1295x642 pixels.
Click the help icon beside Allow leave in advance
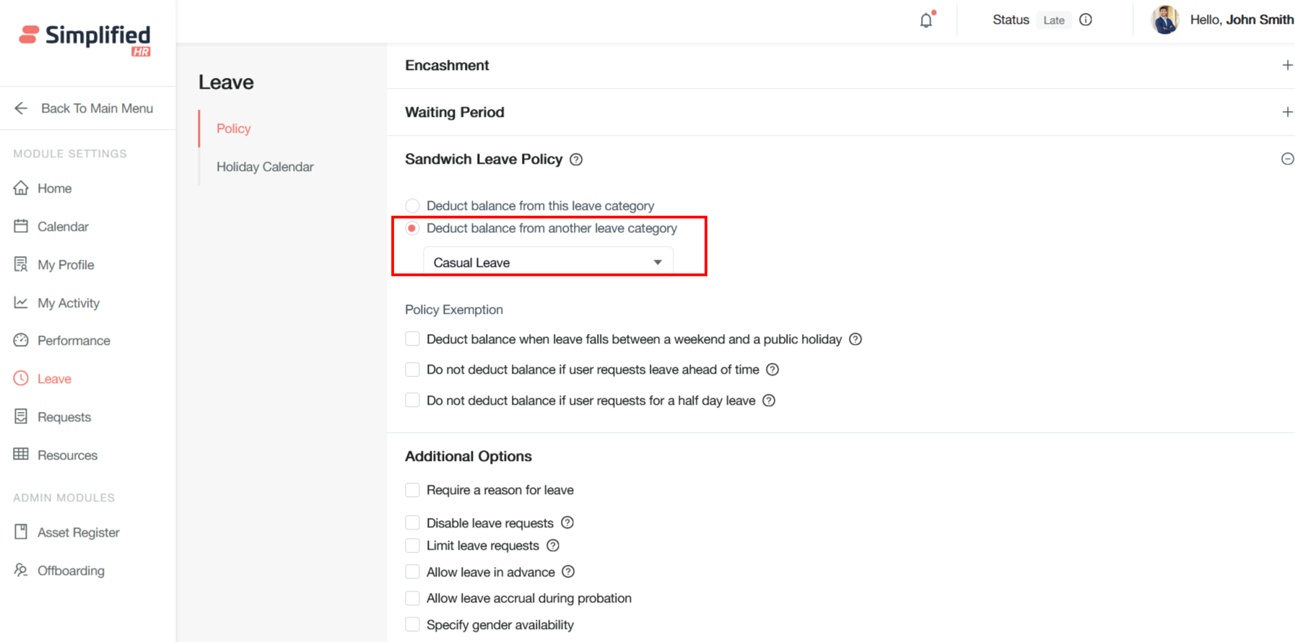(569, 572)
